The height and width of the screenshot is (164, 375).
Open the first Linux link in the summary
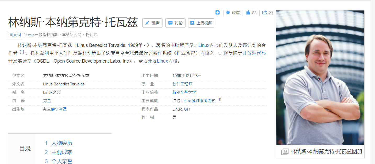(x=204, y=45)
